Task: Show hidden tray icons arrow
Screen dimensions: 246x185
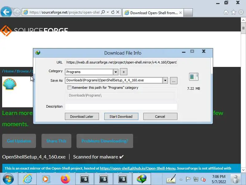Action: coord(181,179)
